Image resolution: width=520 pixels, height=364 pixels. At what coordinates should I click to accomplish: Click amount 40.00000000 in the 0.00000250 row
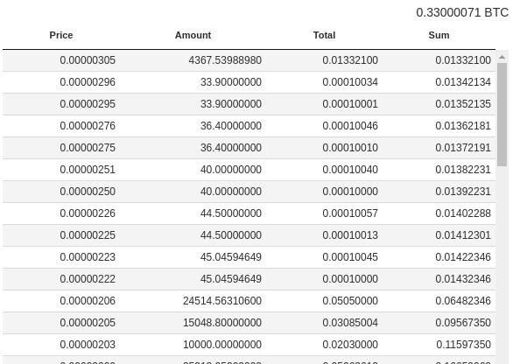click(x=231, y=192)
